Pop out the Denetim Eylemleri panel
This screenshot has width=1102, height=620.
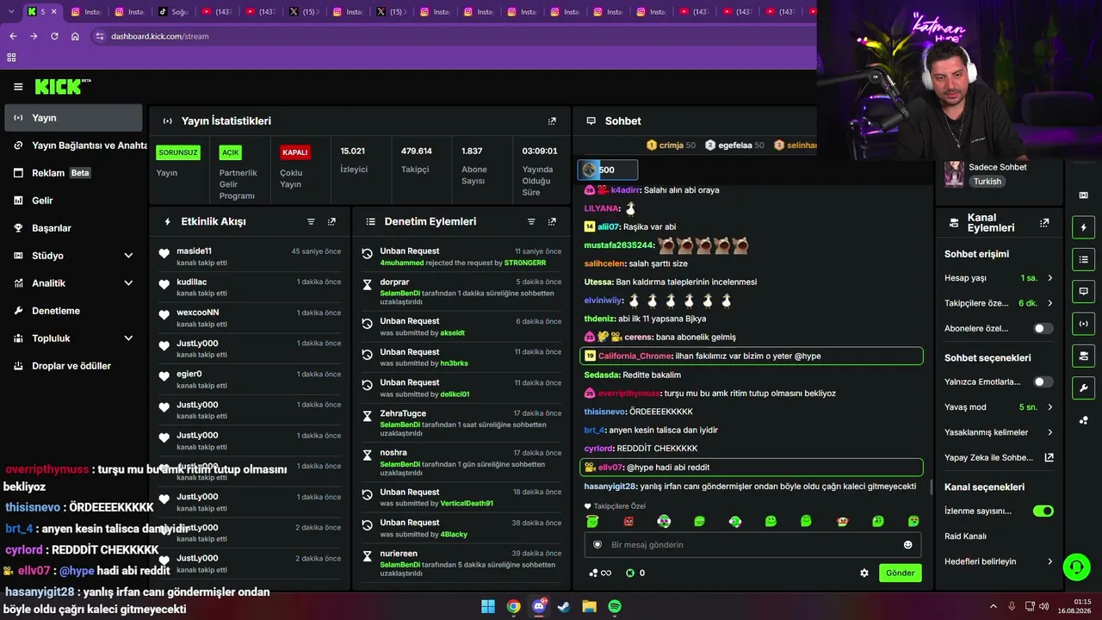552,221
